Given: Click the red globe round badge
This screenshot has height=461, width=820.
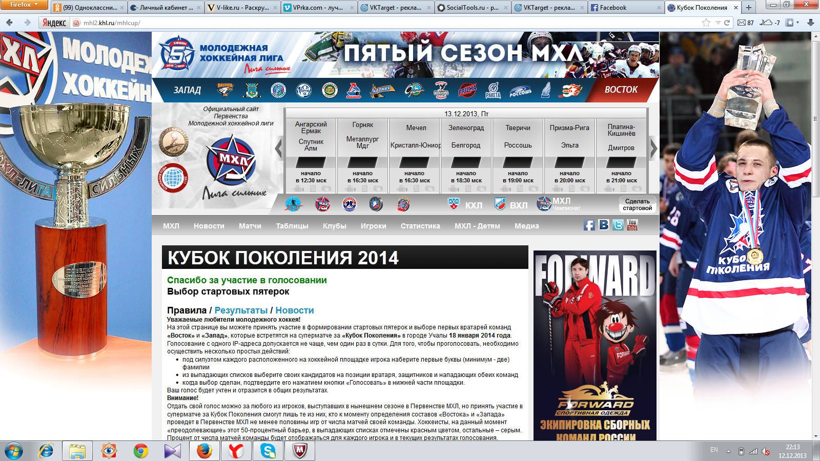Looking at the screenshot, I should coord(173,178).
